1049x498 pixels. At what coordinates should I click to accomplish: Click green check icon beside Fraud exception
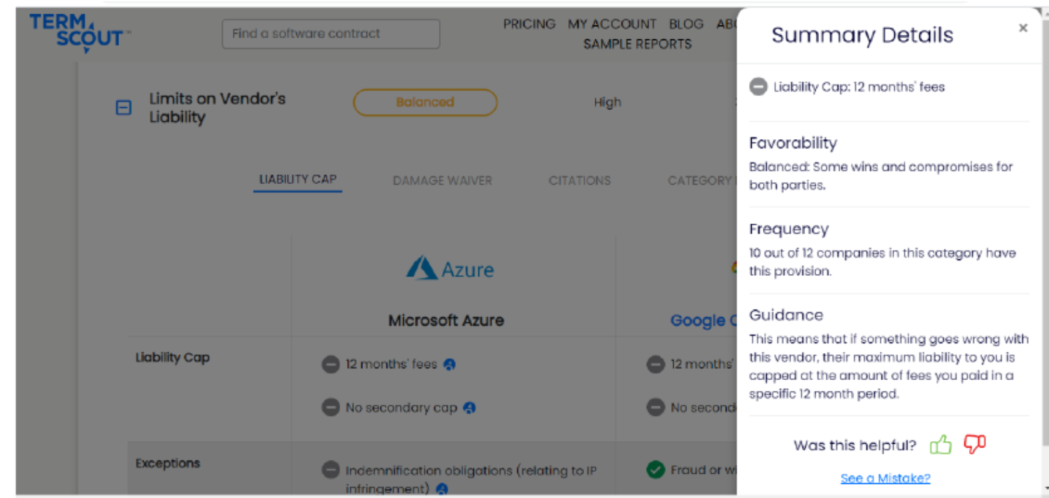click(655, 470)
